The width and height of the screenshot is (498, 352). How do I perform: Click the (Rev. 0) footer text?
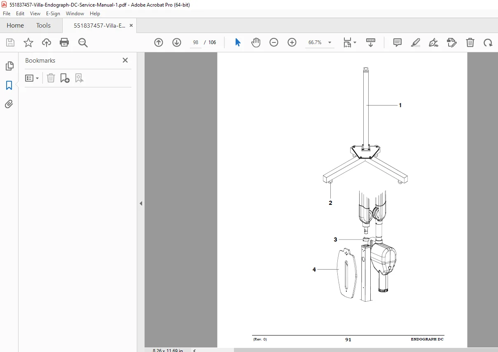pos(260,340)
